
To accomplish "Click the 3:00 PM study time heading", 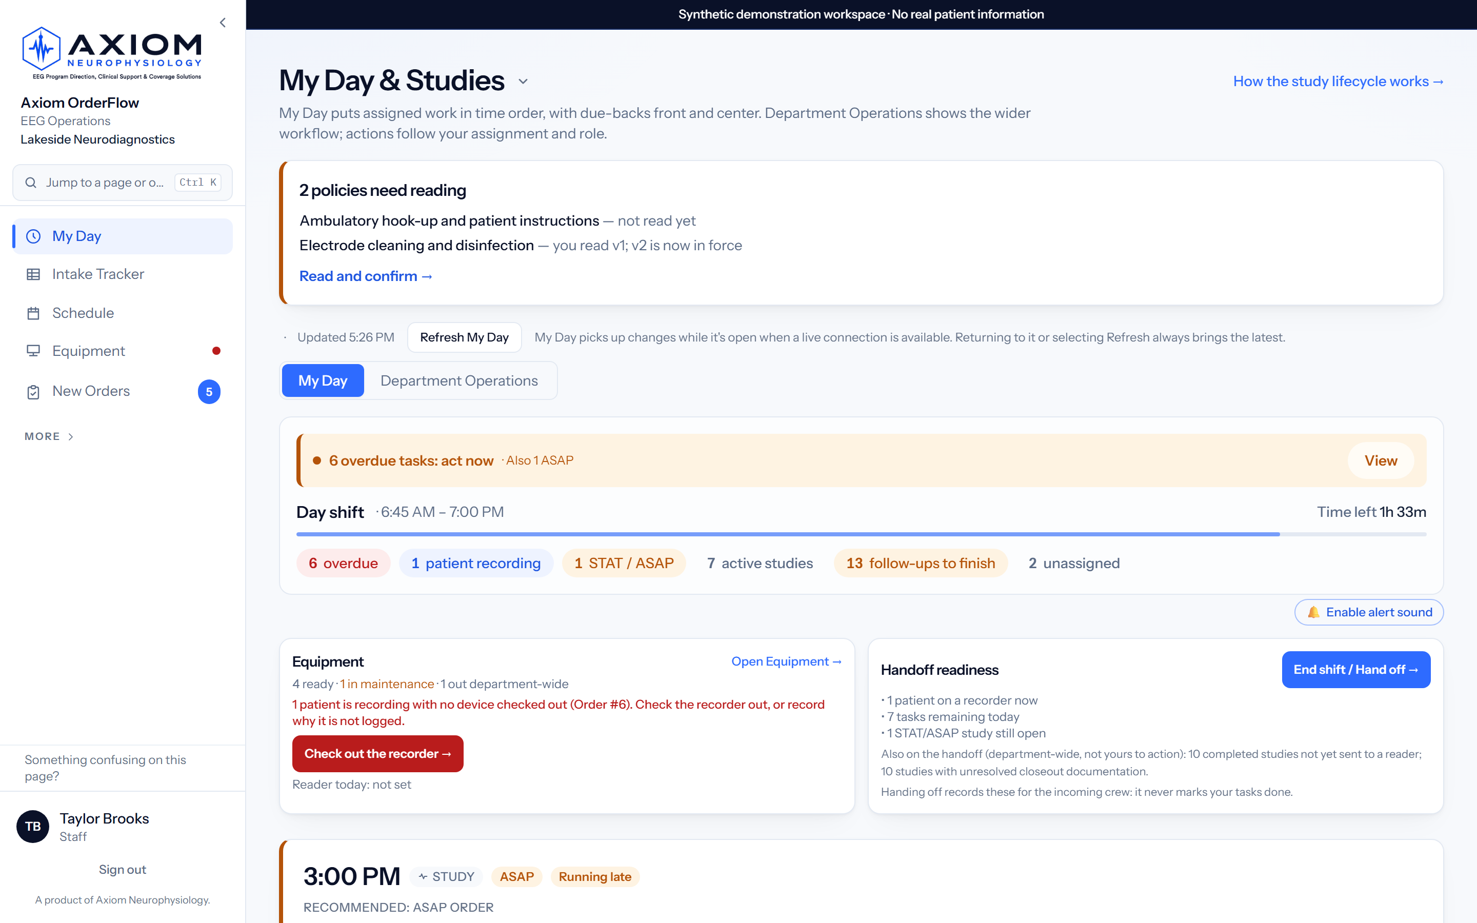I will 351,877.
